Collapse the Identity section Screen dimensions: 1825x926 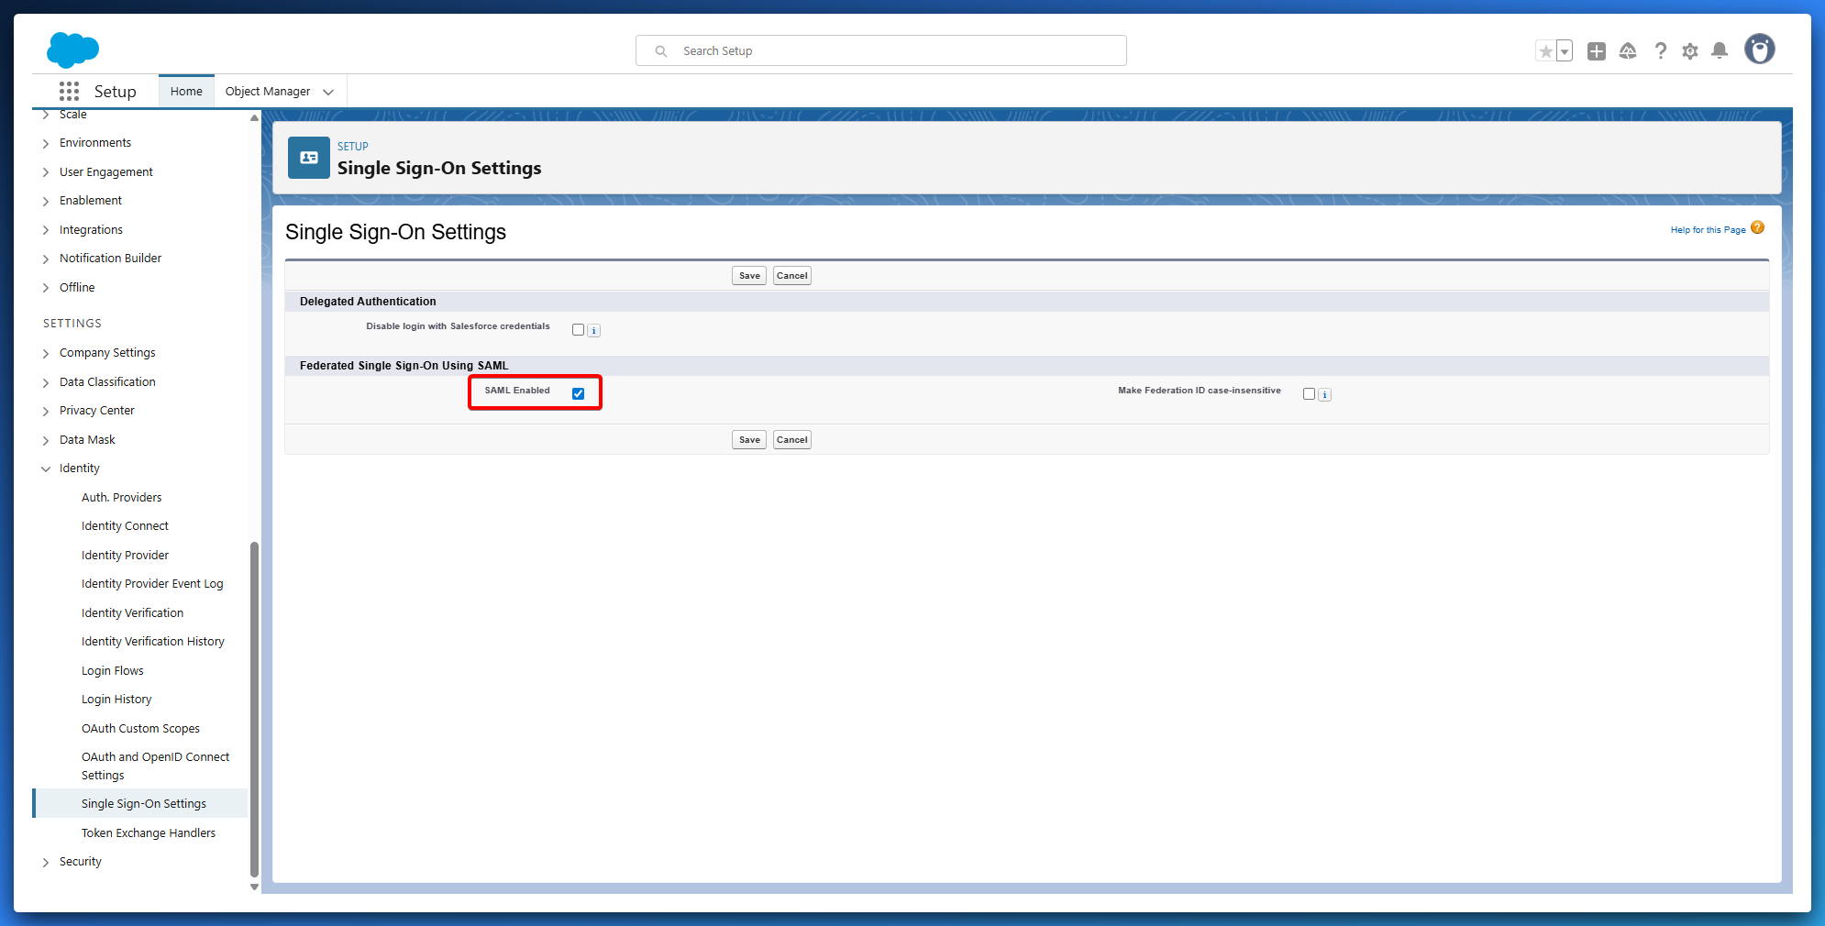pyautogui.click(x=46, y=469)
